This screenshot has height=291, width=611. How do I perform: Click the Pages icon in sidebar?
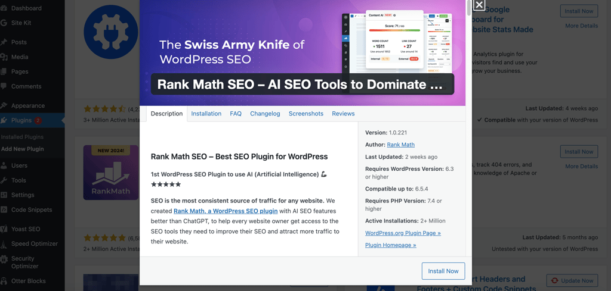point(4,72)
